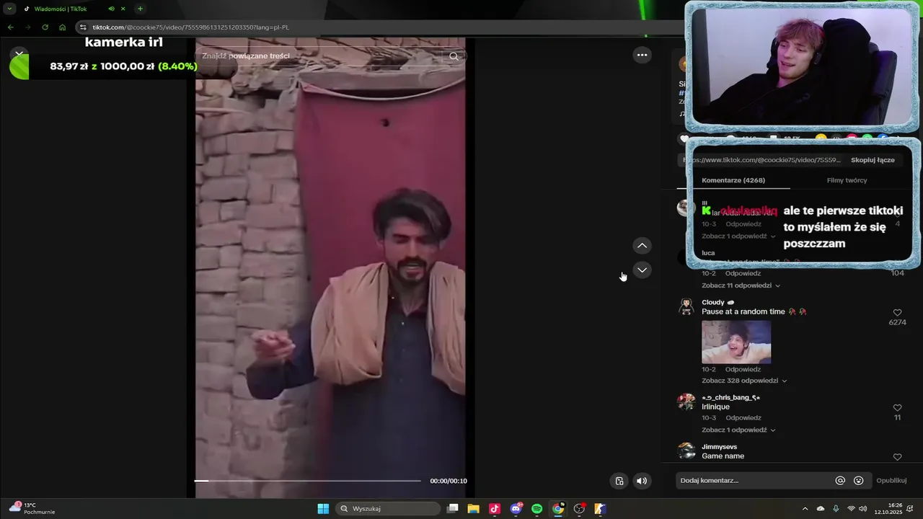Copy link with 'Skopiuj łącze'

click(873, 160)
